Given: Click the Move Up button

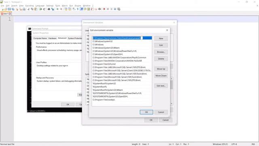Looking at the screenshot, I should click(161, 69).
